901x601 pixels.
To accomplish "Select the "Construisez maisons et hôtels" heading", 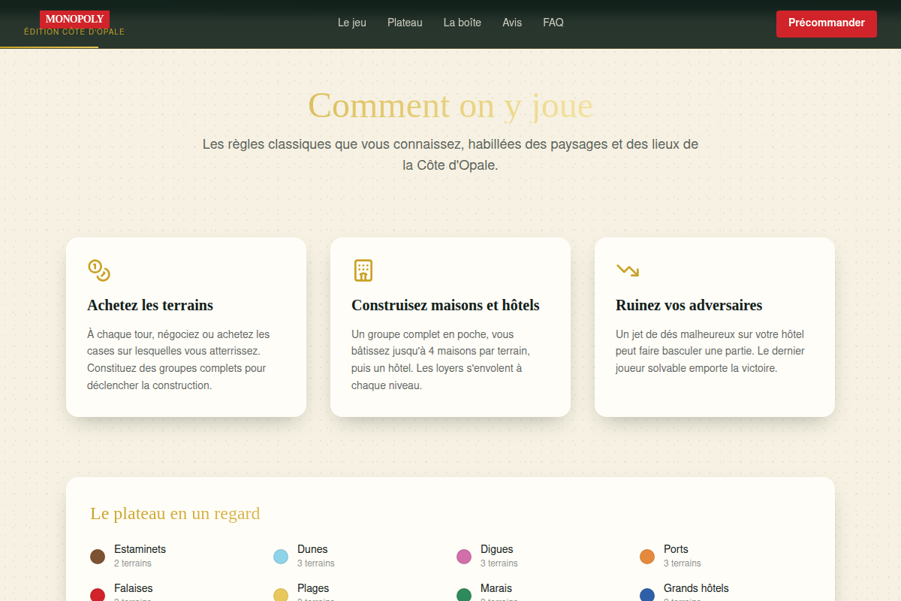I will 445,305.
